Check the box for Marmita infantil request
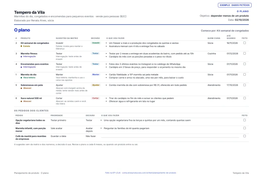The image size is (263, 186). 245,128
